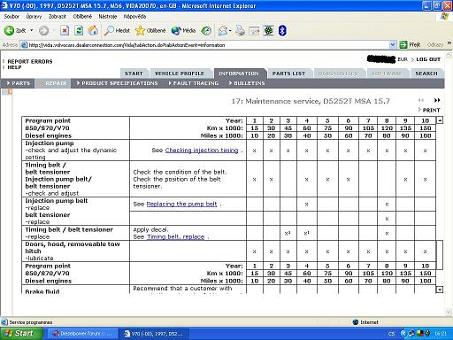
Task: Switch to Dieselpower forum taskbar window
Action: point(82,334)
